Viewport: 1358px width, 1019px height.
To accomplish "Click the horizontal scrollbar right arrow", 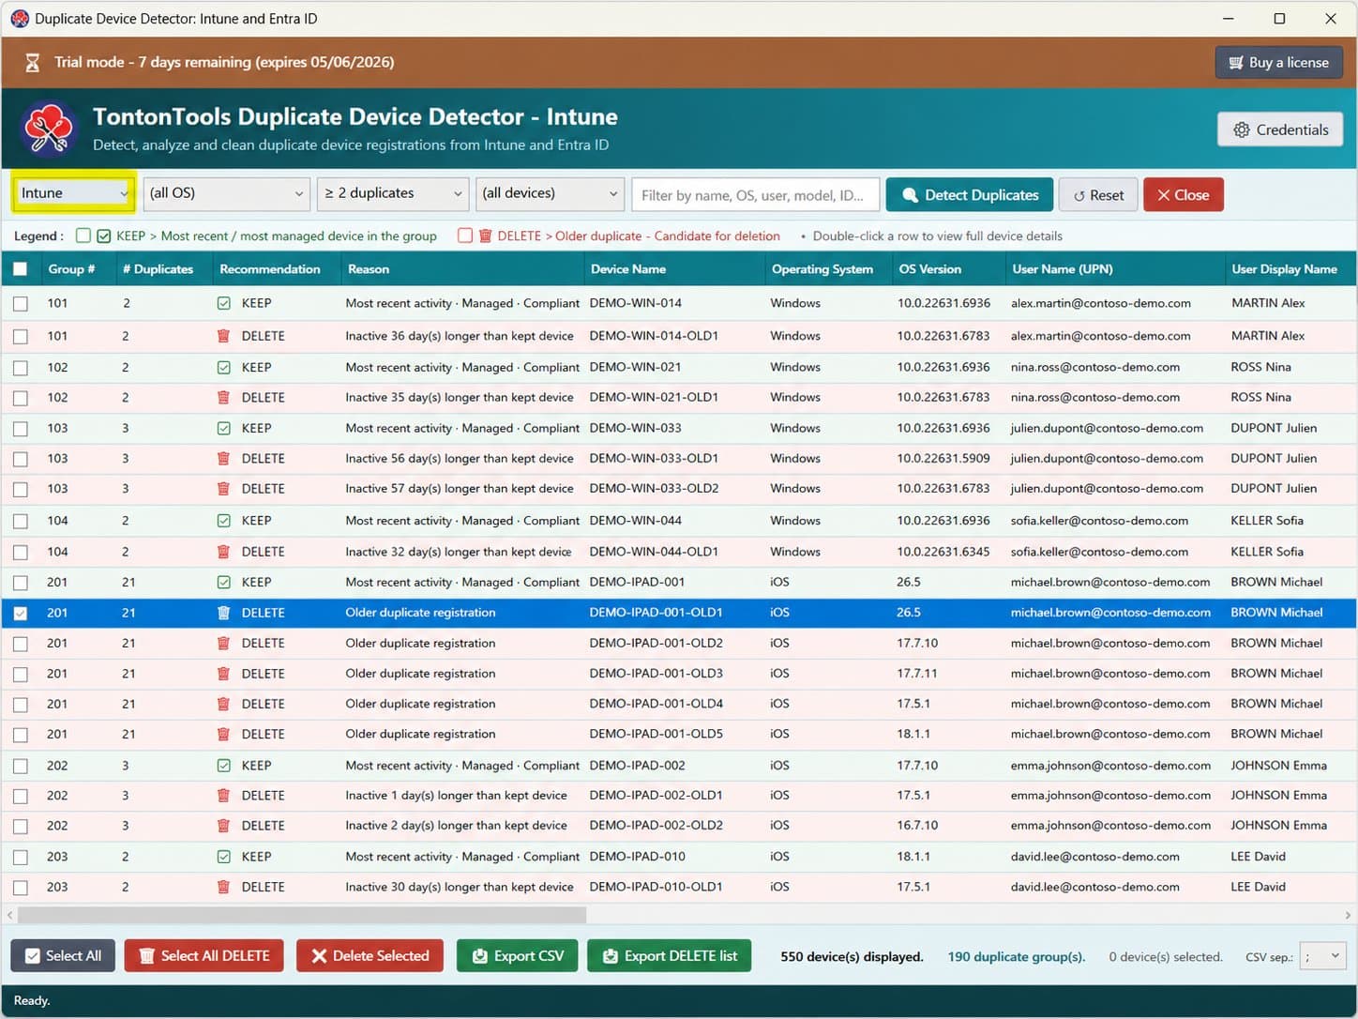I will pyautogui.click(x=1348, y=915).
